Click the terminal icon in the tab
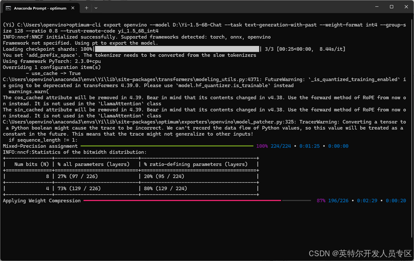This screenshot has height=261, width=414. coord(9,9)
